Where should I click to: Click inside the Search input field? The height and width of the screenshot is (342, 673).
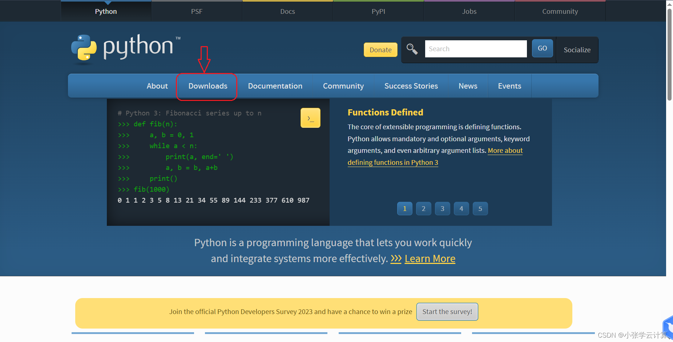(x=476, y=49)
